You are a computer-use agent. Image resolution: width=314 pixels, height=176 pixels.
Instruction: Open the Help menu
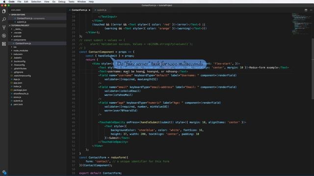click(x=91, y=1)
